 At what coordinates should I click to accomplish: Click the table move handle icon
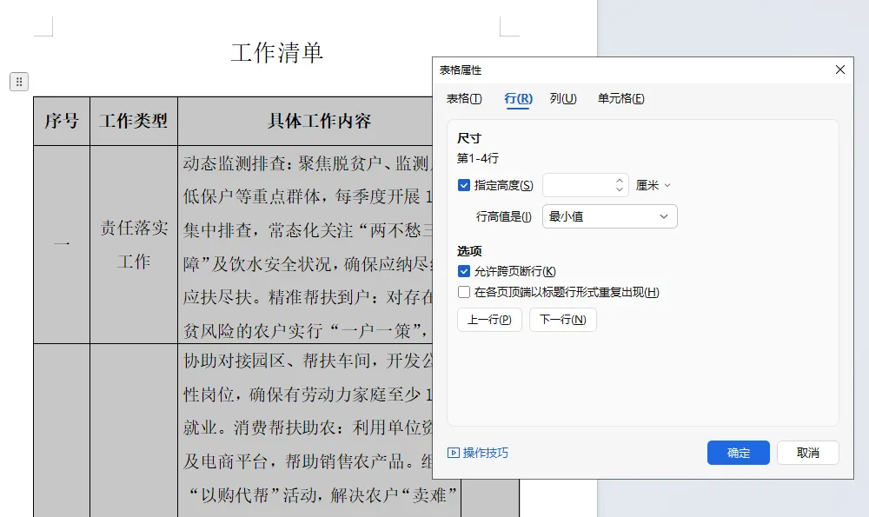[x=19, y=82]
